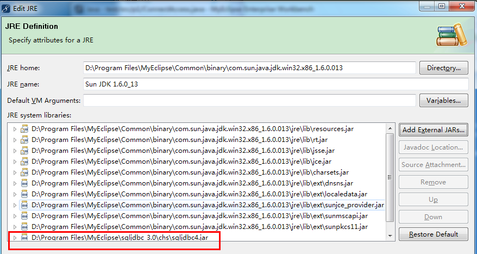
Task: Expand the dnsns.jar library entry
Action: (15, 183)
